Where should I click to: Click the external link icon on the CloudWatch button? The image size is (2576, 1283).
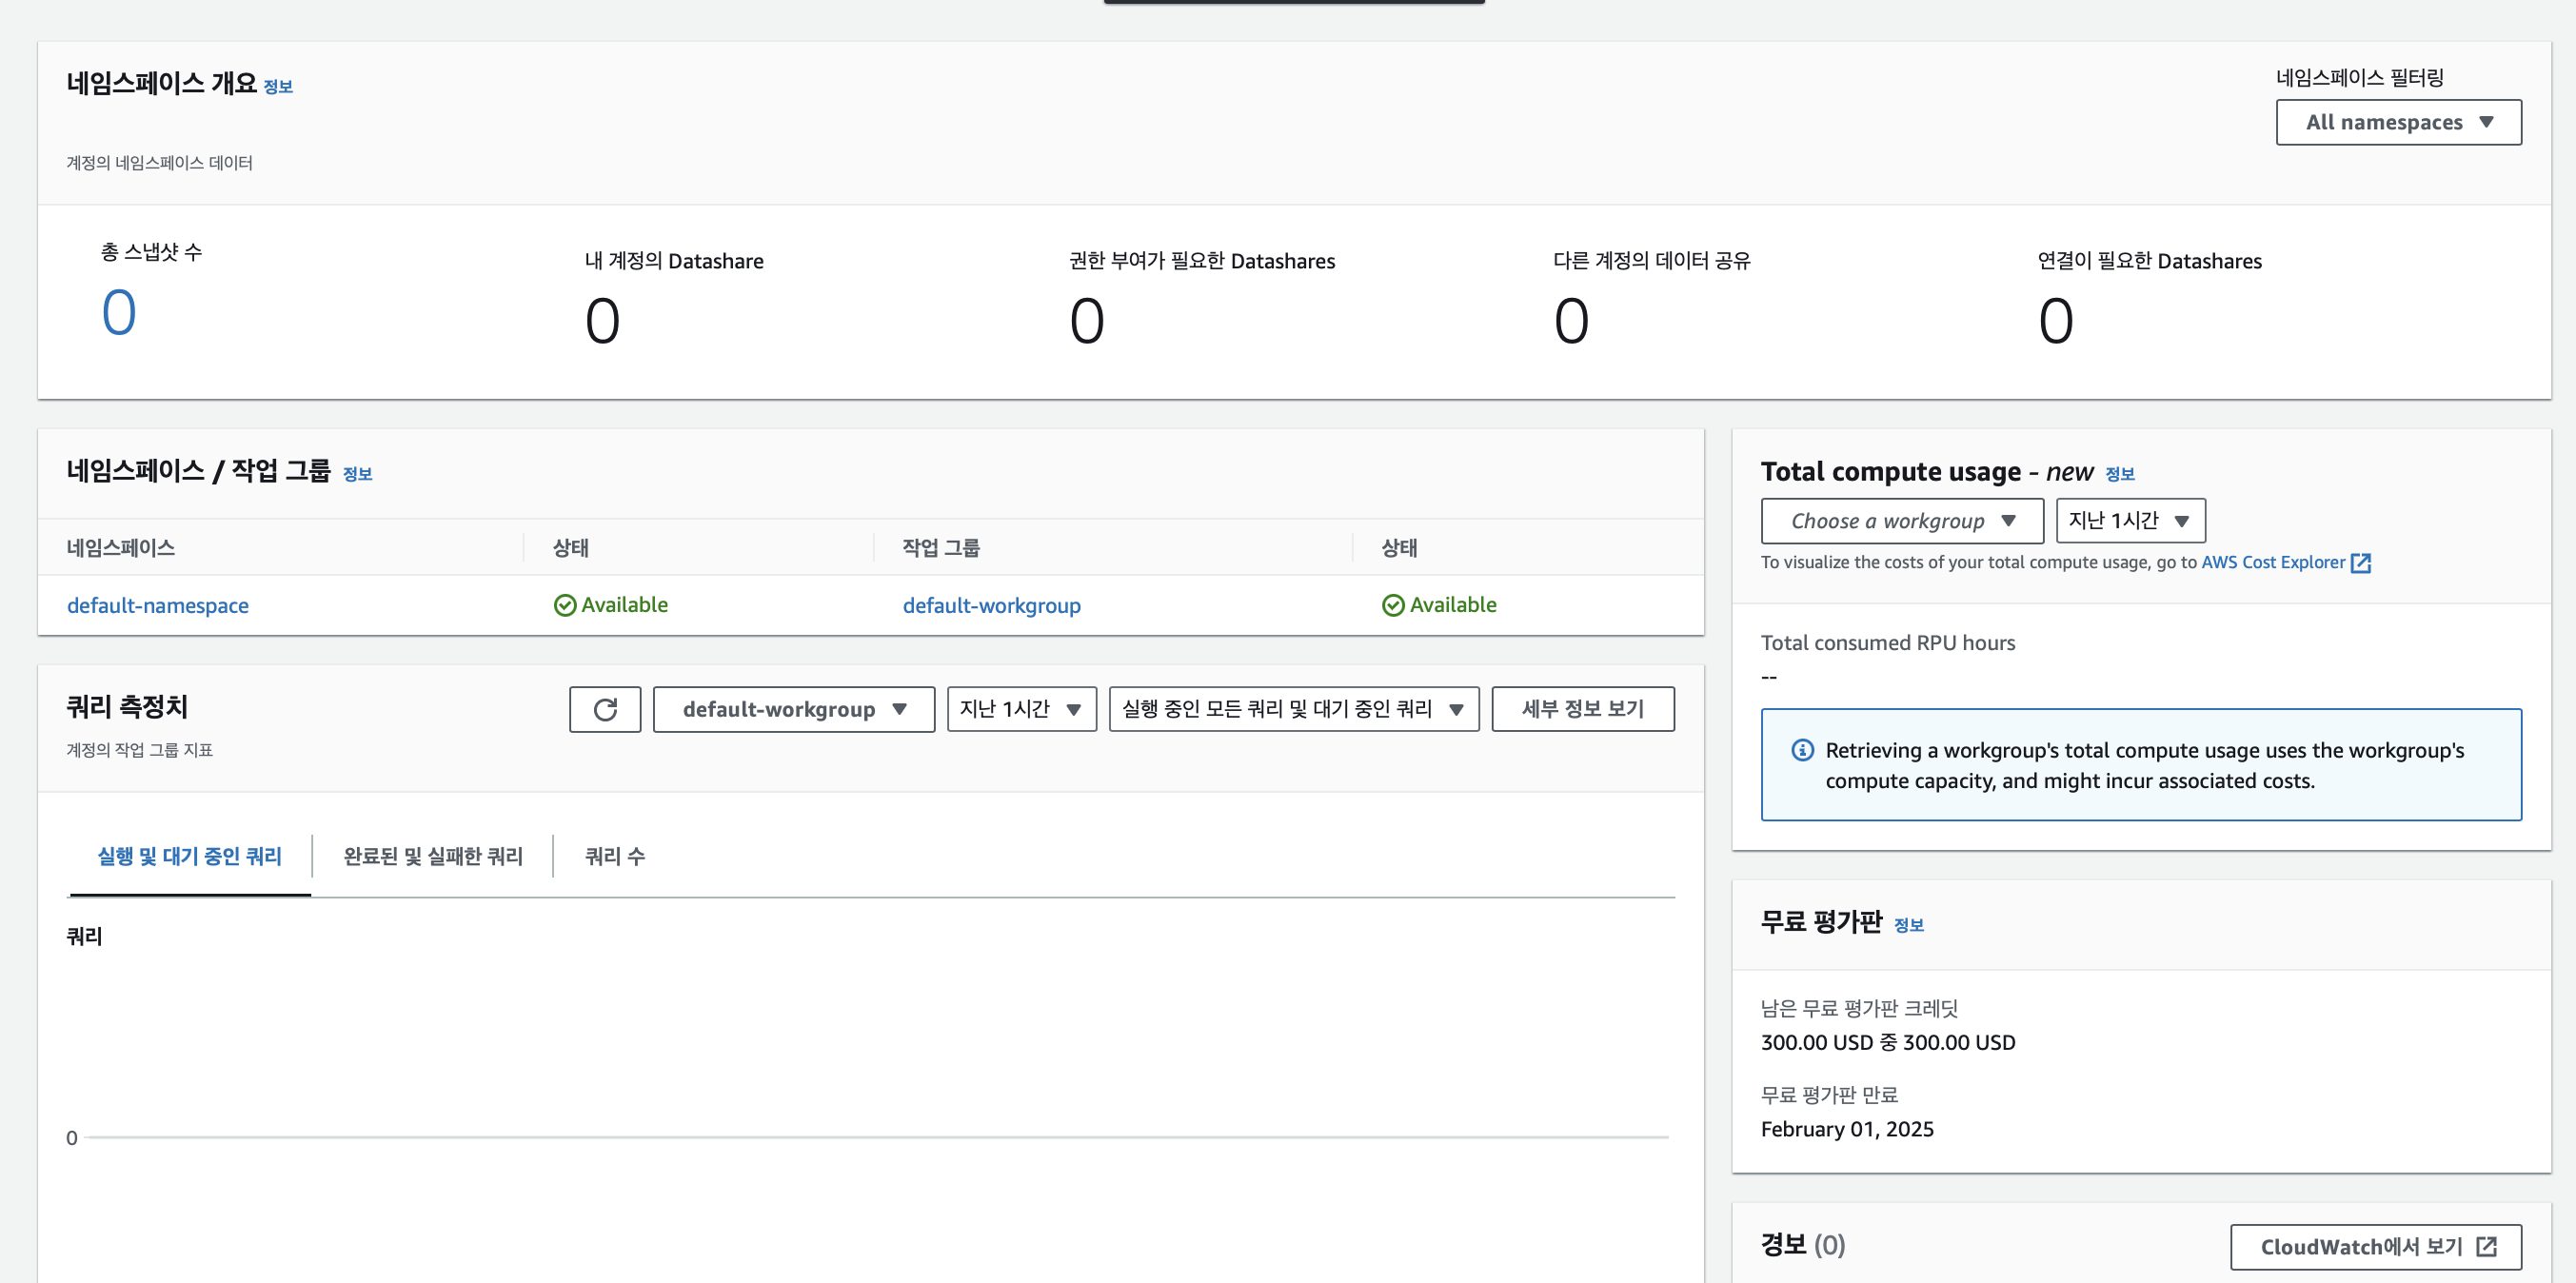(2487, 1246)
